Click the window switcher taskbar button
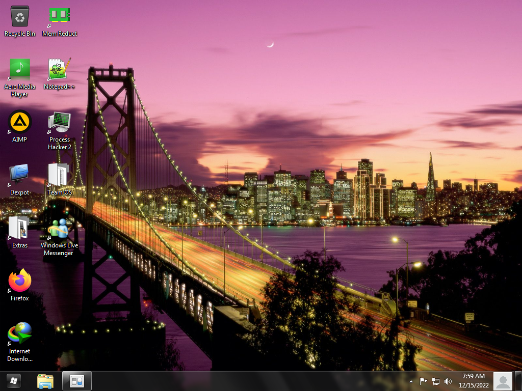522x391 pixels. [77, 381]
